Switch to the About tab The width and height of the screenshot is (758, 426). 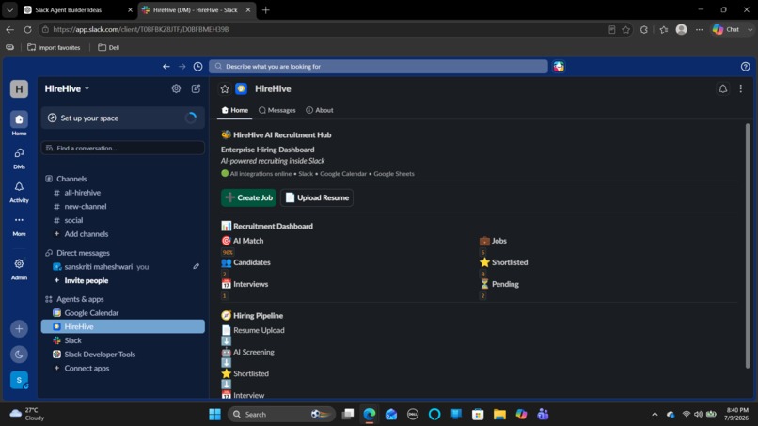320,110
